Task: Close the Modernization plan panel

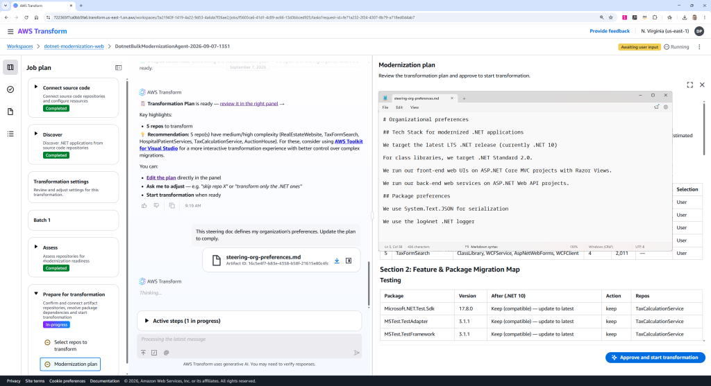Action: coord(702,85)
